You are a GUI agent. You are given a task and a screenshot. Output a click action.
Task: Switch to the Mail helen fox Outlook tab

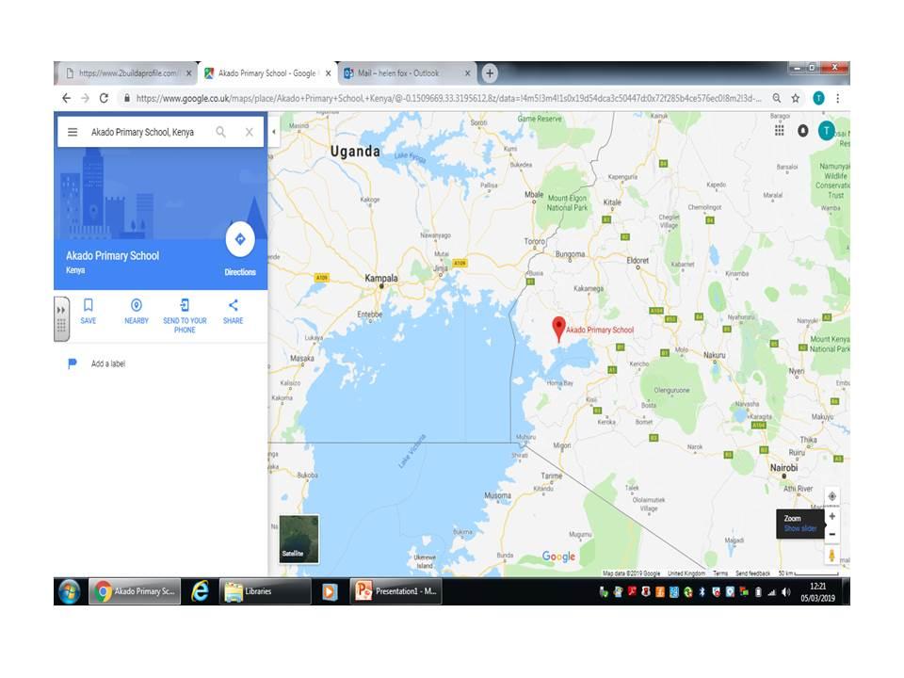point(407,73)
